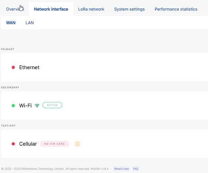
Task: Click the Cellular warning info icon
Action: [77, 144]
